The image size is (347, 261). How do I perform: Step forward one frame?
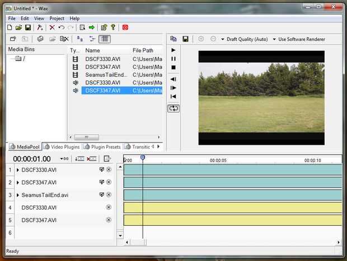[x=173, y=88]
